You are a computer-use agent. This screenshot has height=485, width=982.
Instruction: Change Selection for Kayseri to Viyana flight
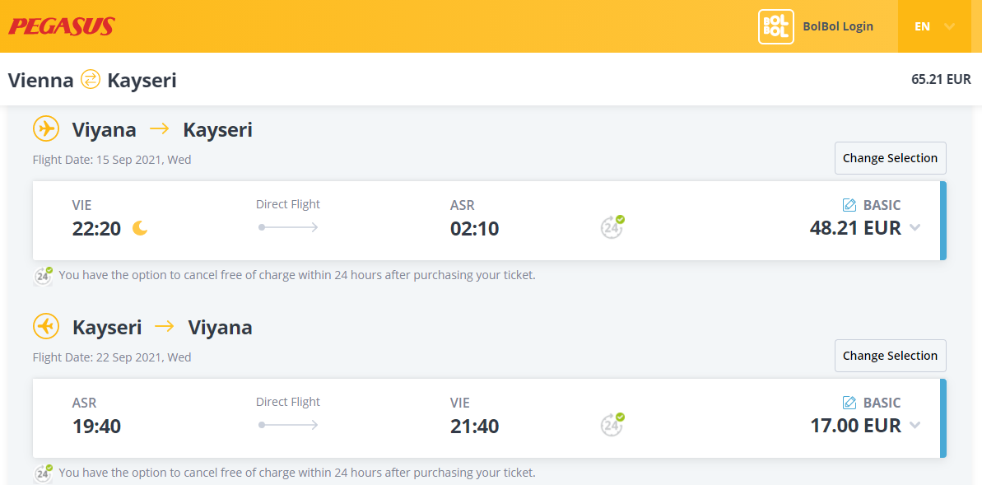[890, 355]
